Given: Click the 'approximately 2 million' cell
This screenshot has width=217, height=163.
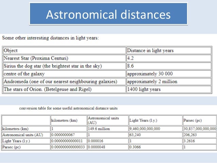Looking at the screenshot, I should point(169,81).
